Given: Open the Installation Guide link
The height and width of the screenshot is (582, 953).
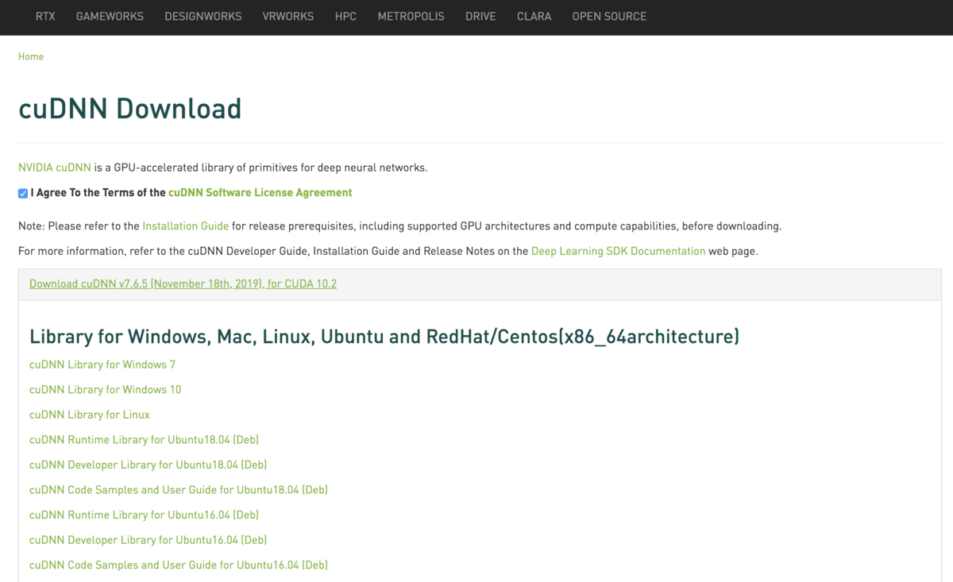Looking at the screenshot, I should 186,225.
